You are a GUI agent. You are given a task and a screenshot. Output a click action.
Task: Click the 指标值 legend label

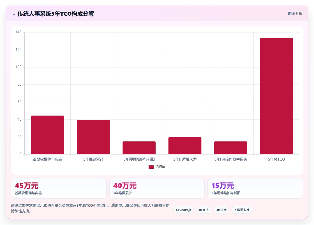coord(160,167)
